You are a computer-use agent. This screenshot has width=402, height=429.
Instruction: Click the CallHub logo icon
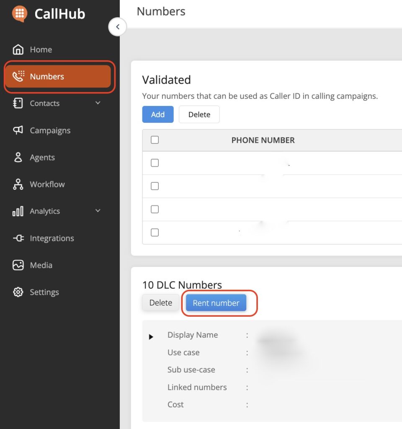click(20, 14)
